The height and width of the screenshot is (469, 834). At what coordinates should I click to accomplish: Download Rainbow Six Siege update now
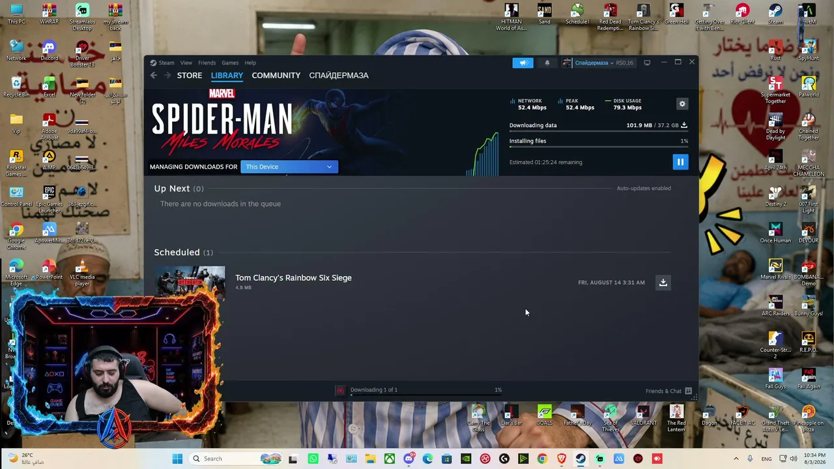coord(663,282)
